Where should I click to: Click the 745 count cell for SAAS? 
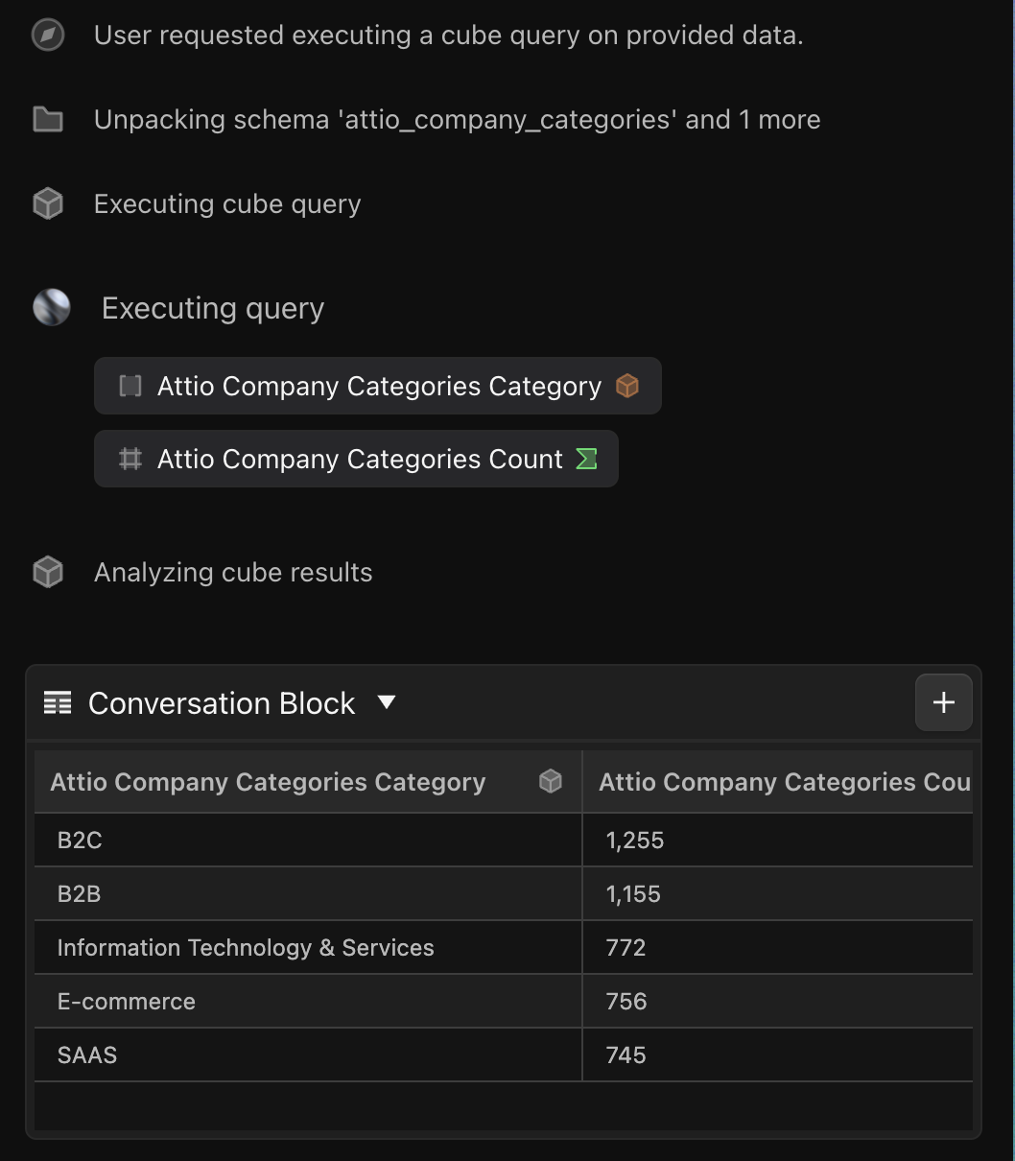[x=778, y=1055]
